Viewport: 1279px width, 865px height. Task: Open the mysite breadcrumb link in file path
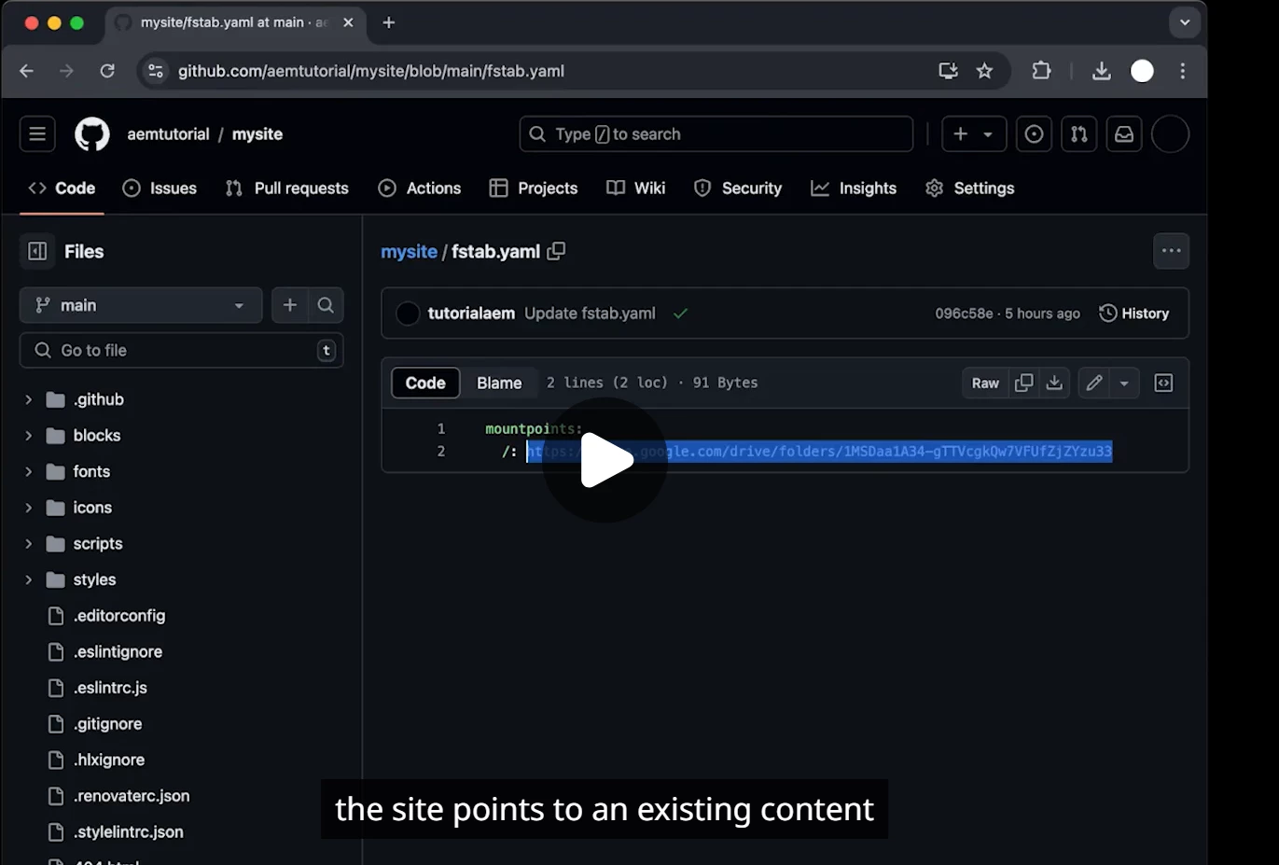(x=409, y=251)
